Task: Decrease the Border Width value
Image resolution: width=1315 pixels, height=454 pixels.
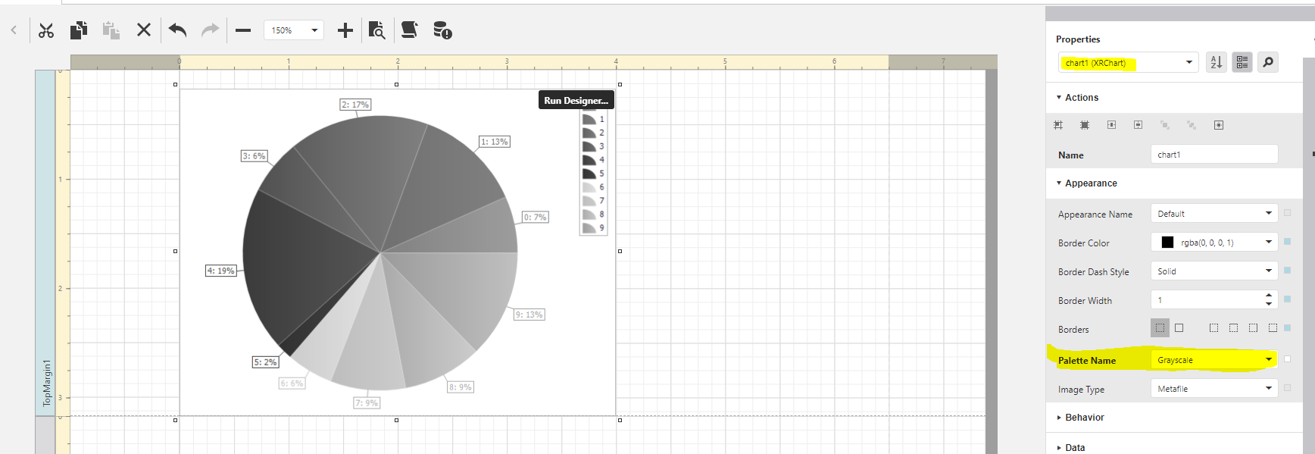Action: click(x=1269, y=305)
